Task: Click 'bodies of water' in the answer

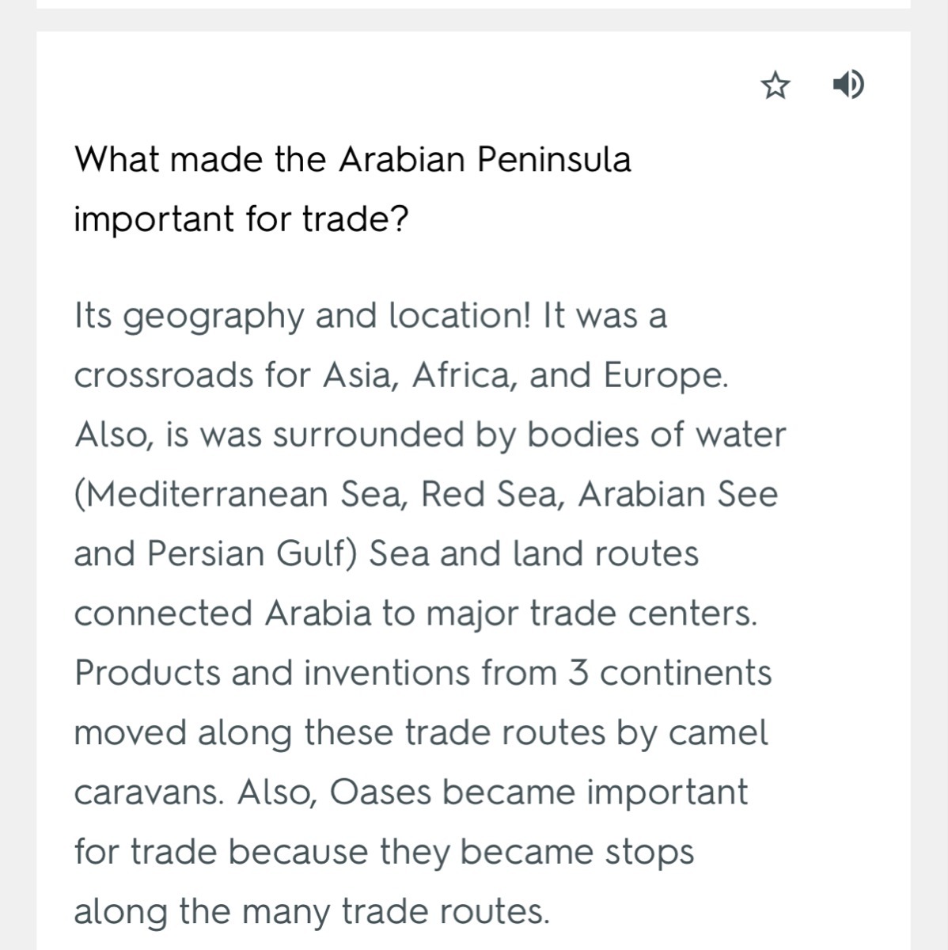Action: click(656, 435)
